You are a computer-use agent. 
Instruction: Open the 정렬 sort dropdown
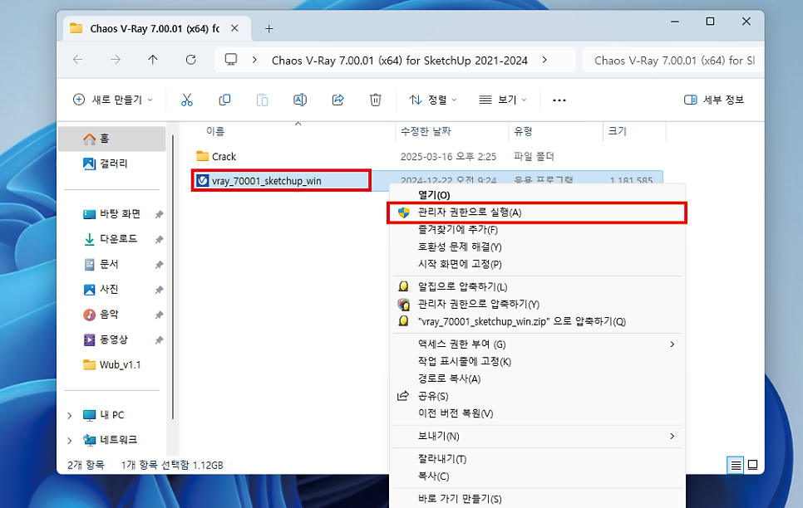433,100
